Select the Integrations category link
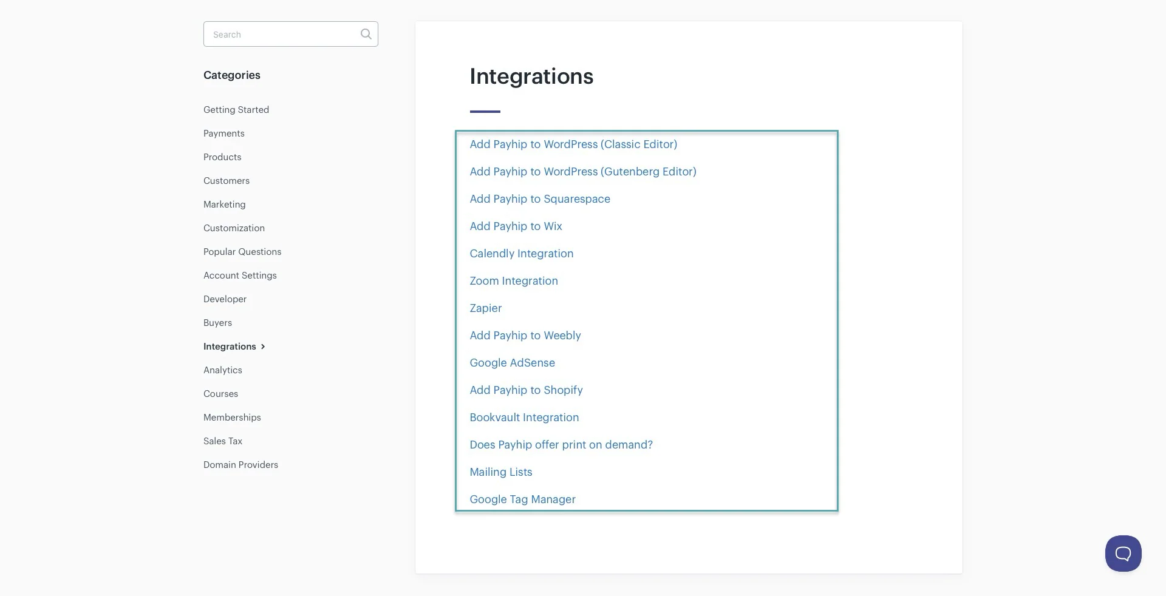Image resolution: width=1166 pixels, height=596 pixels. 230,347
